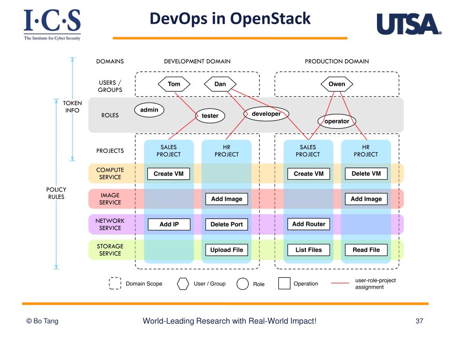Click the "POLICY RULES" label
The height and width of the screenshot is (337, 450).
(x=56, y=193)
